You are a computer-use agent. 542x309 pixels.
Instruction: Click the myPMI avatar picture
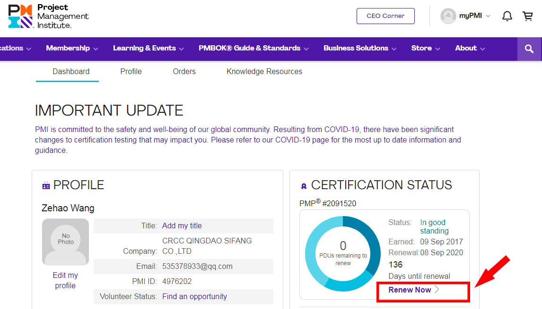click(448, 16)
